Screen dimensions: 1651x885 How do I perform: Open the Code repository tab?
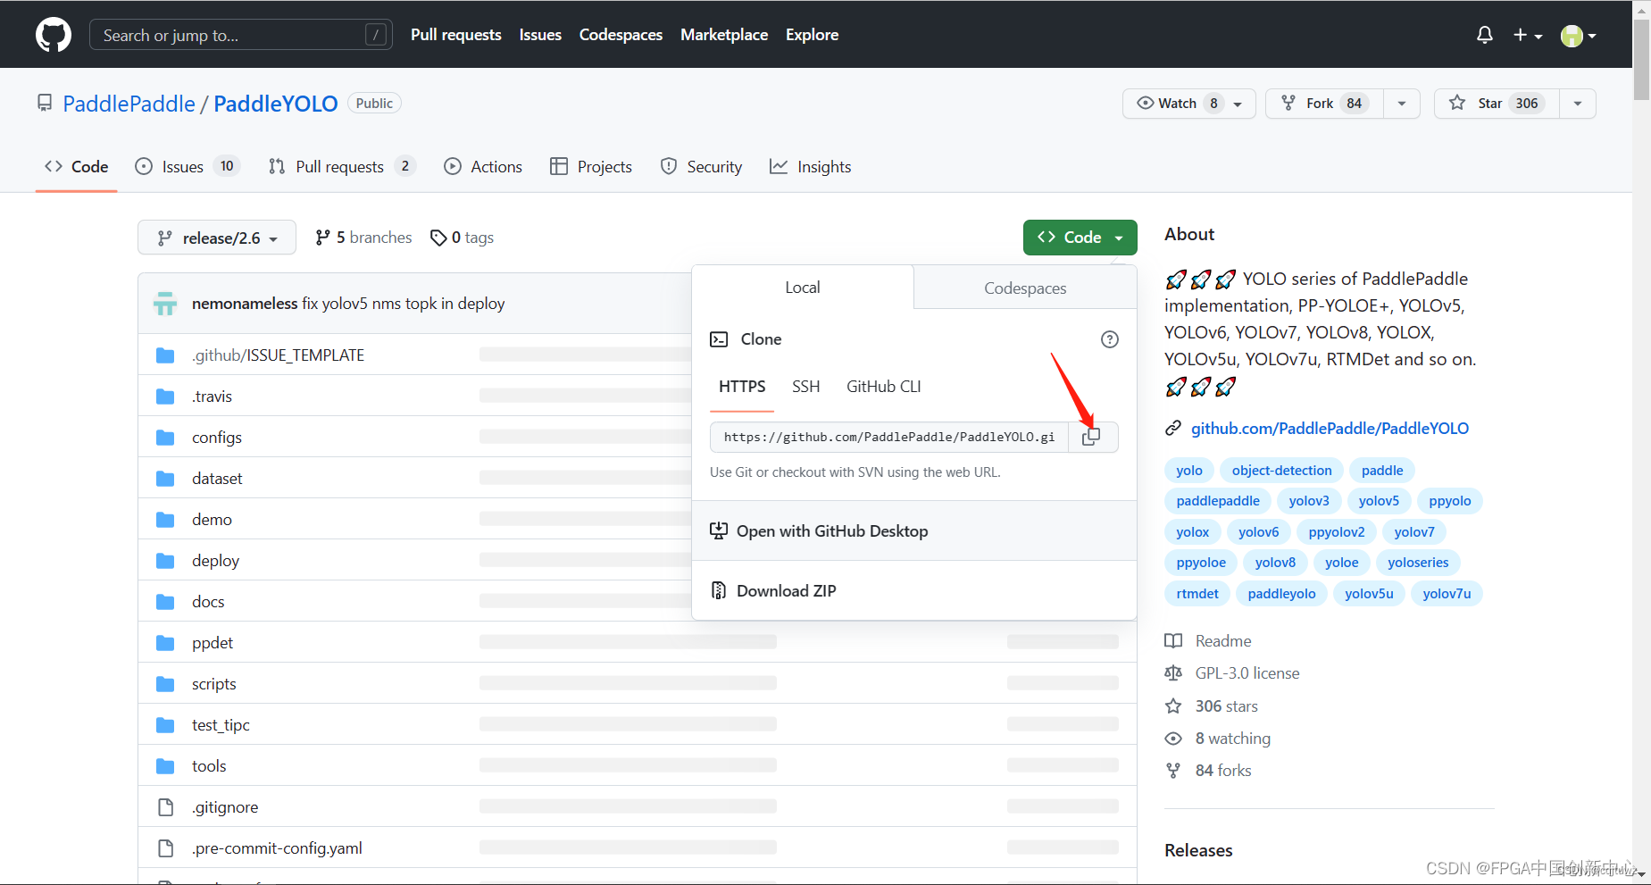click(77, 167)
